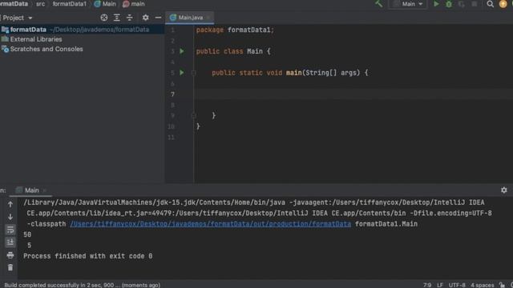Click src in the breadcrumb bar
Image resolution: width=513 pixels, height=288 pixels.
[41, 4]
